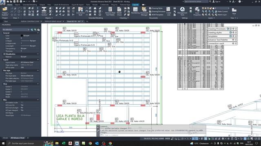Toggle layer freeze sun icon in Layers panel
261x146 pixels.
[x=206, y=8]
